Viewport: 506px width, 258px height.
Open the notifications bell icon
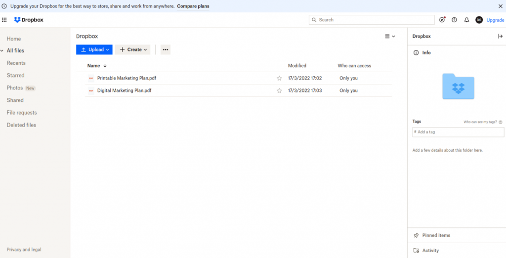coord(466,20)
